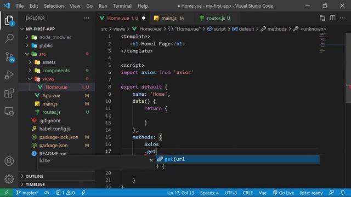Open the Help menu
The height and width of the screenshot is (197, 351).
(x=143, y=6)
